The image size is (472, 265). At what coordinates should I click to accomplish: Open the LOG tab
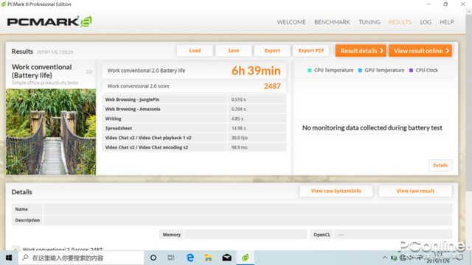tap(426, 22)
